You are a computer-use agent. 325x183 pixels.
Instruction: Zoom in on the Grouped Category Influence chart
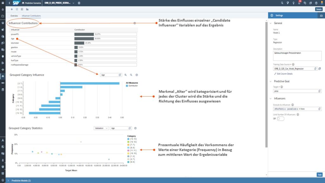pyautogui.click(x=126, y=75)
